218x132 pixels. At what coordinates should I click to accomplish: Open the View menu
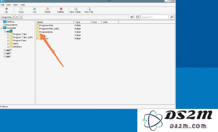[16, 5]
